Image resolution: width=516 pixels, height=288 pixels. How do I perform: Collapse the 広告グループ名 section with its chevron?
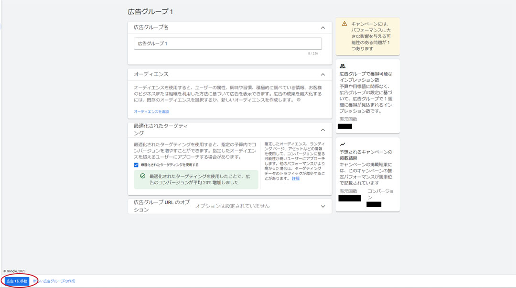322,28
